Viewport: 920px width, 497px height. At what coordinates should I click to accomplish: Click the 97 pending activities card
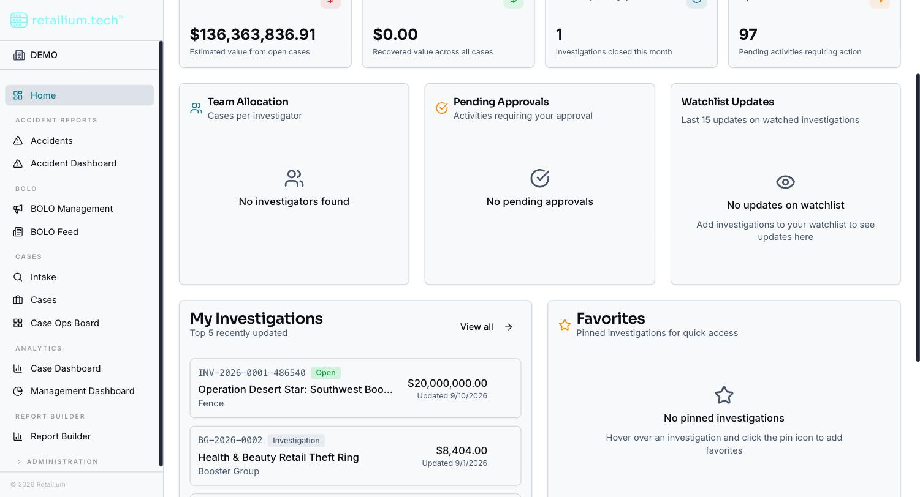(x=815, y=34)
